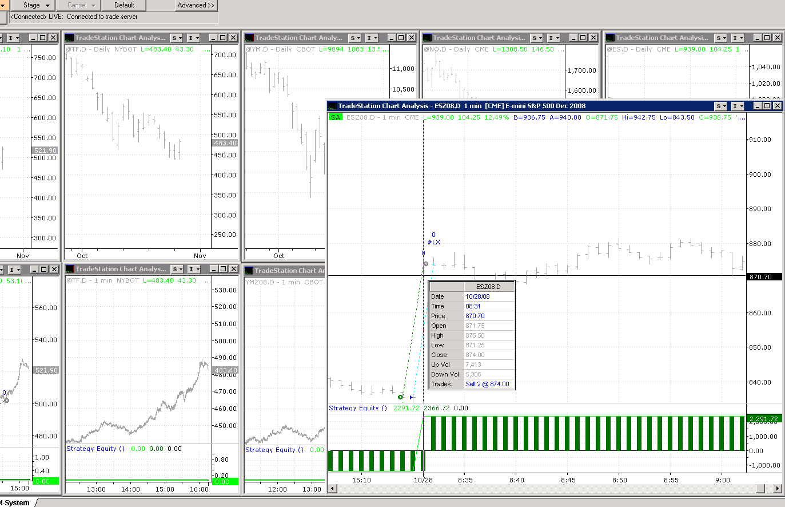Minimize the TF.D 1 min chart window
The height and width of the screenshot is (507, 785).
pyautogui.click(x=213, y=269)
